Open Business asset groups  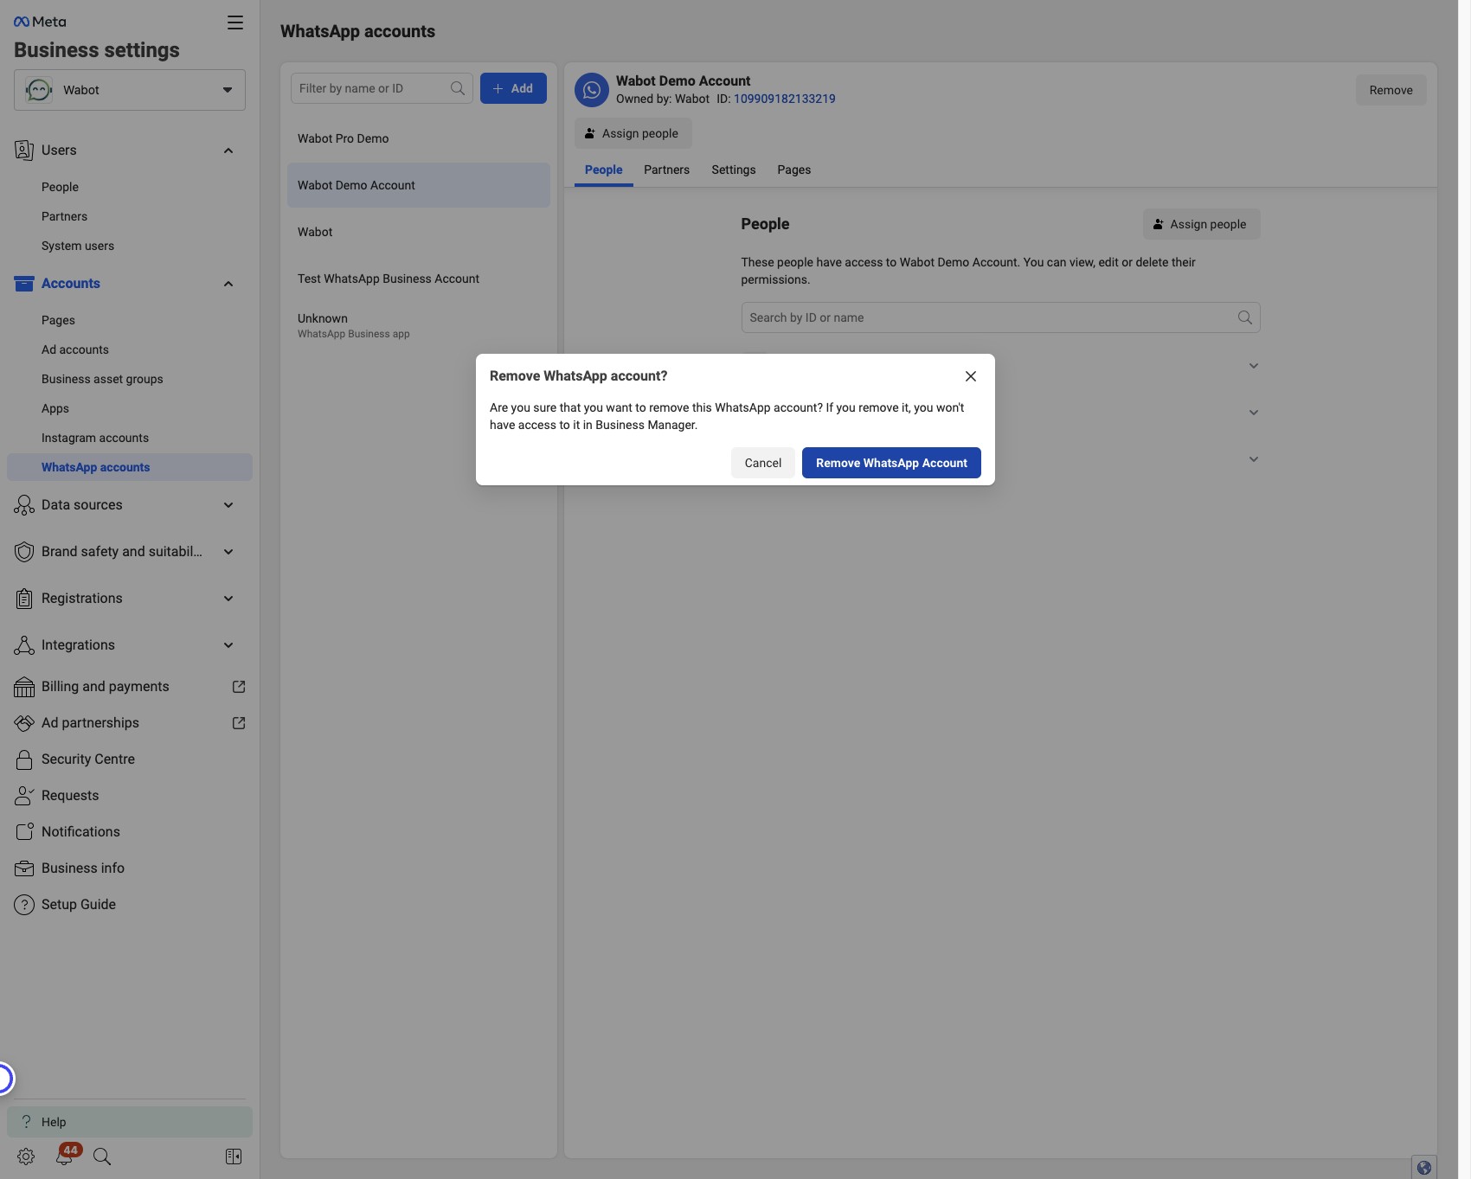102,379
